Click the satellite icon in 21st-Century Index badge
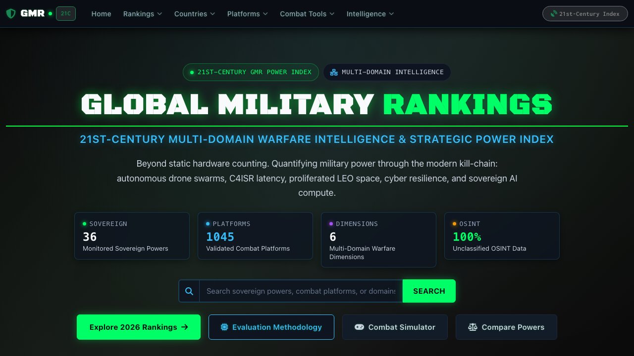634x356 pixels. (x=554, y=14)
